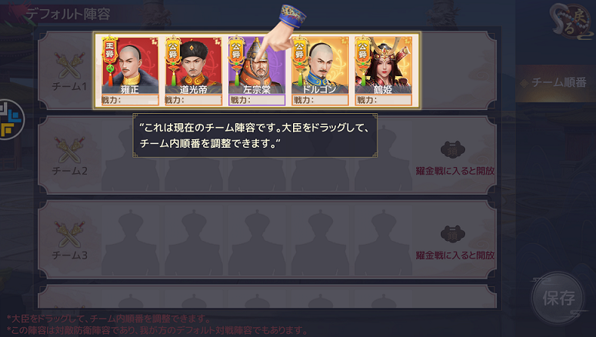Image resolution: width=596 pixels, height=337 pixels.
Task: Click the blue-yellow pattern icon at left edge
Action: tap(10, 119)
